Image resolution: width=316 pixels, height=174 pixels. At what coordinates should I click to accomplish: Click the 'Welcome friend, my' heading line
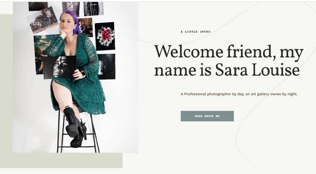coord(229,52)
